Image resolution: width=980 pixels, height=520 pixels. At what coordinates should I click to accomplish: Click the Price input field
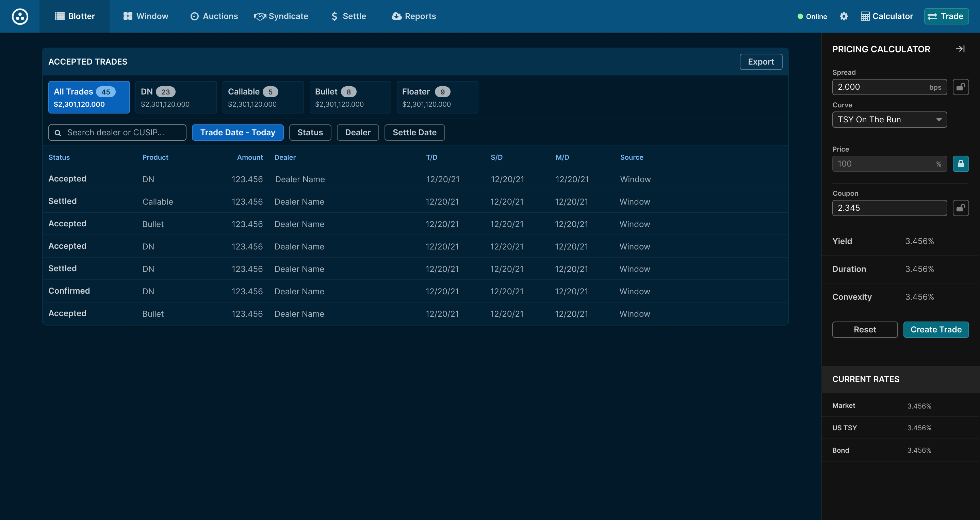[x=889, y=164]
